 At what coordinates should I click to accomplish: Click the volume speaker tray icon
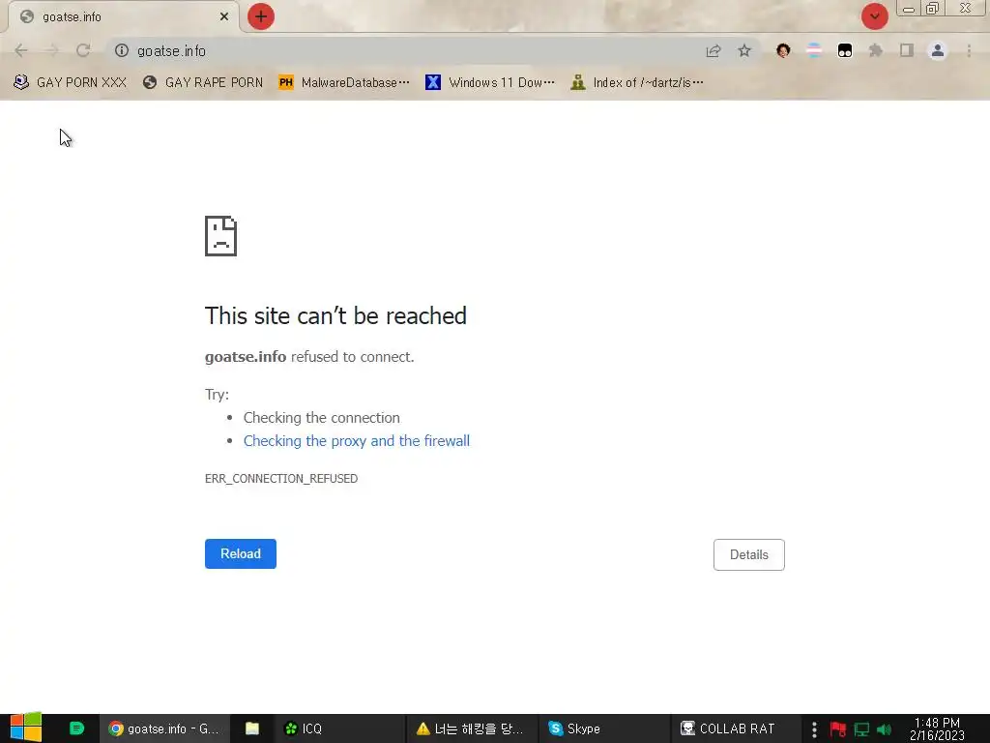[x=884, y=729]
